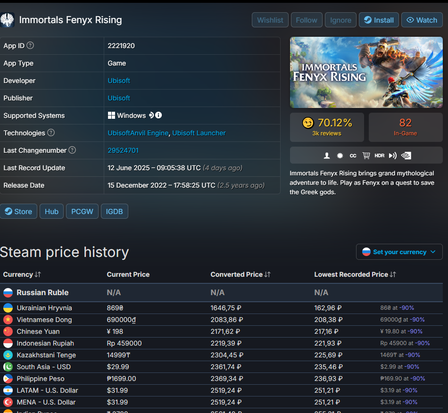The height and width of the screenshot is (413, 448).
Task: Open the IGDB link button
Action: click(114, 211)
